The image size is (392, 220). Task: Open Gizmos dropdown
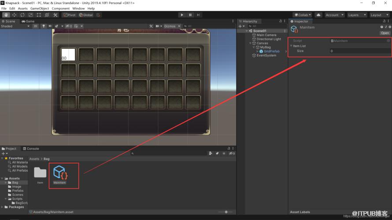click(172, 26)
